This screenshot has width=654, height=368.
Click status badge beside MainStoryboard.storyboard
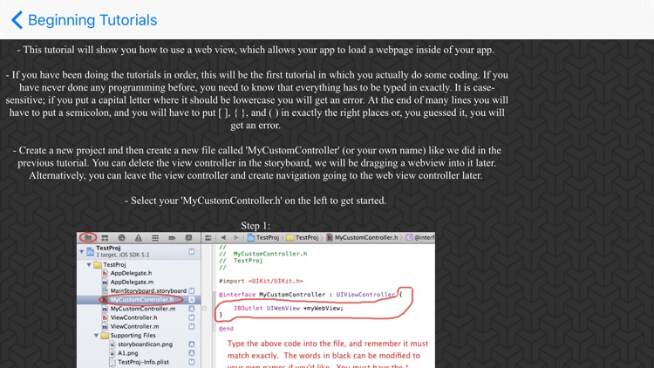(x=192, y=290)
